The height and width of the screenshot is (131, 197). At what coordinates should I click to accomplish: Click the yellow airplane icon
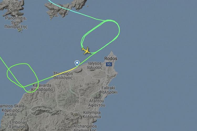pos(86,51)
